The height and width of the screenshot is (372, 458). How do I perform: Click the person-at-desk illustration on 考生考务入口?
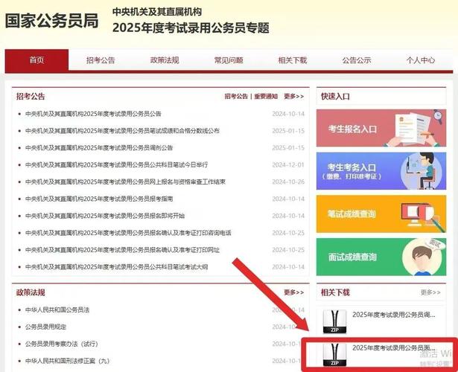point(422,171)
